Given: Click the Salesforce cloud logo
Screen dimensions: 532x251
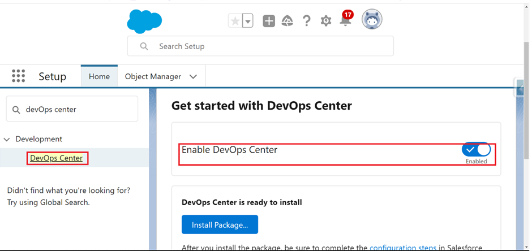Looking at the screenshot, I should (144, 21).
